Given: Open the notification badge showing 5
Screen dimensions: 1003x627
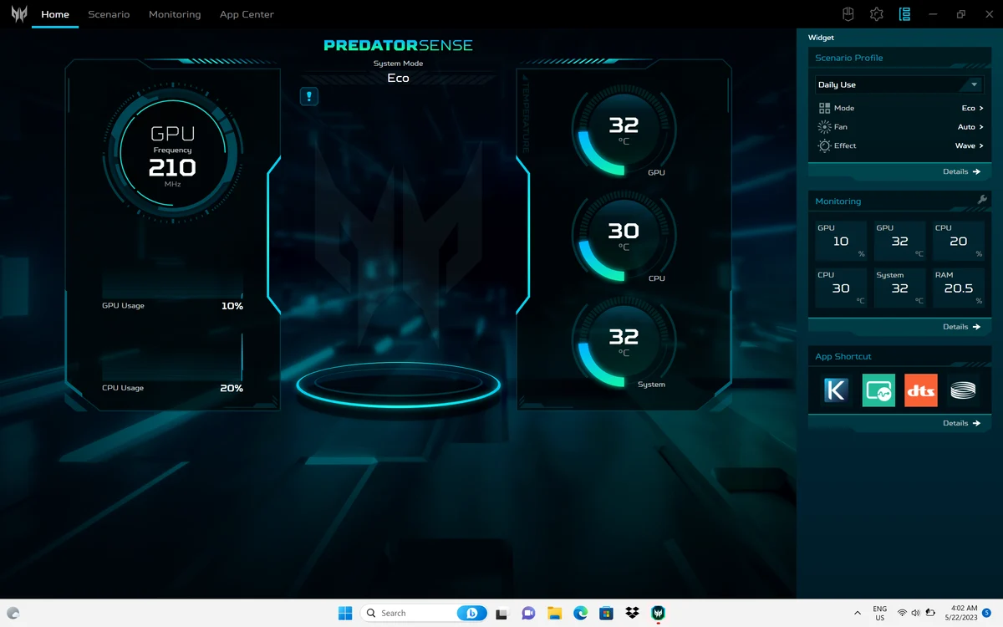Looking at the screenshot, I should coord(987,613).
